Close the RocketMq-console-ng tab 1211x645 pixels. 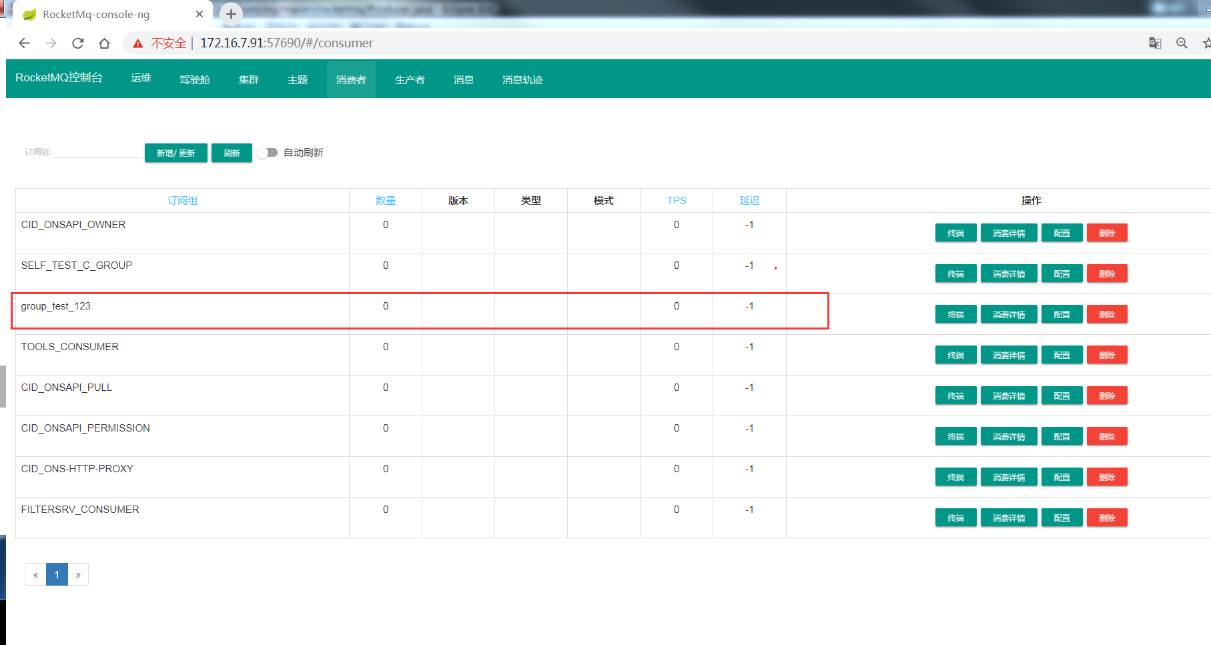(x=199, y=14)
